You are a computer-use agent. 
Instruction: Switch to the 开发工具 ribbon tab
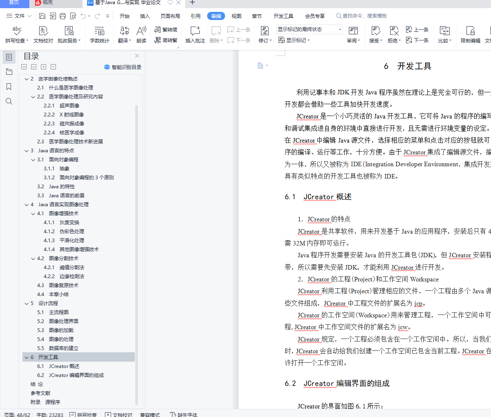tap(283, 16)
